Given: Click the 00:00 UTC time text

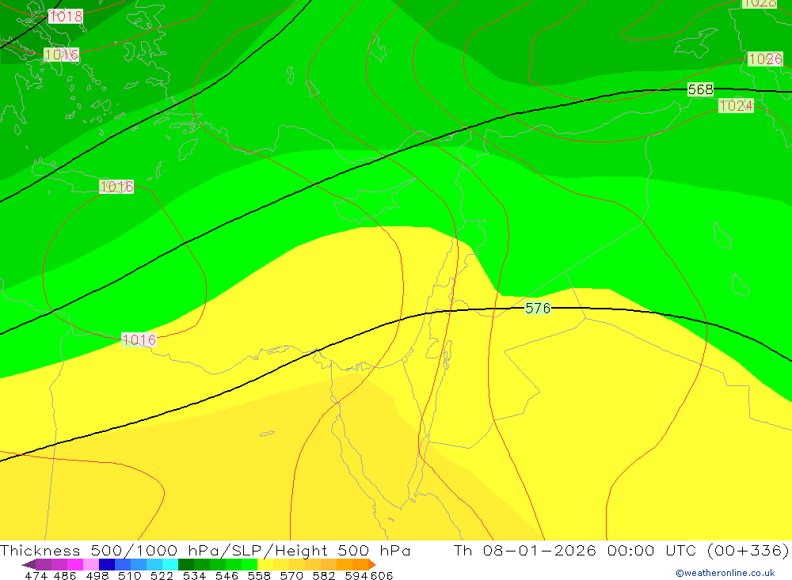Looking at the screenshot, I should coord(652,550).
